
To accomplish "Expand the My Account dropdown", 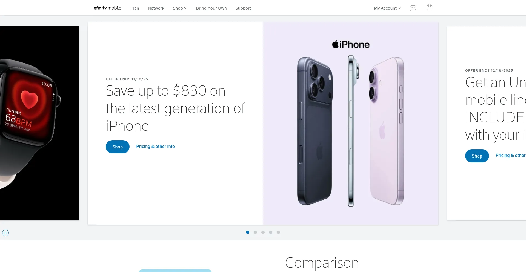I will coord(387,8).
